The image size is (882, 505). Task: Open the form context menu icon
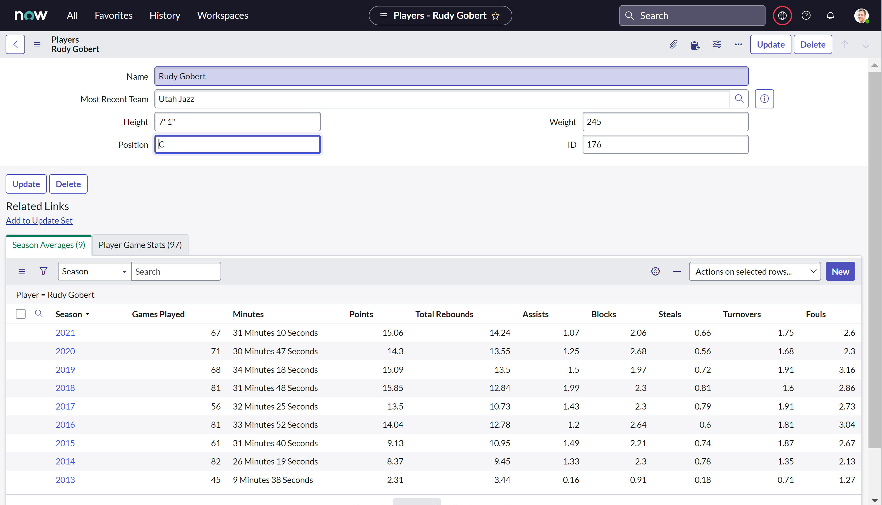coord(37,44)
